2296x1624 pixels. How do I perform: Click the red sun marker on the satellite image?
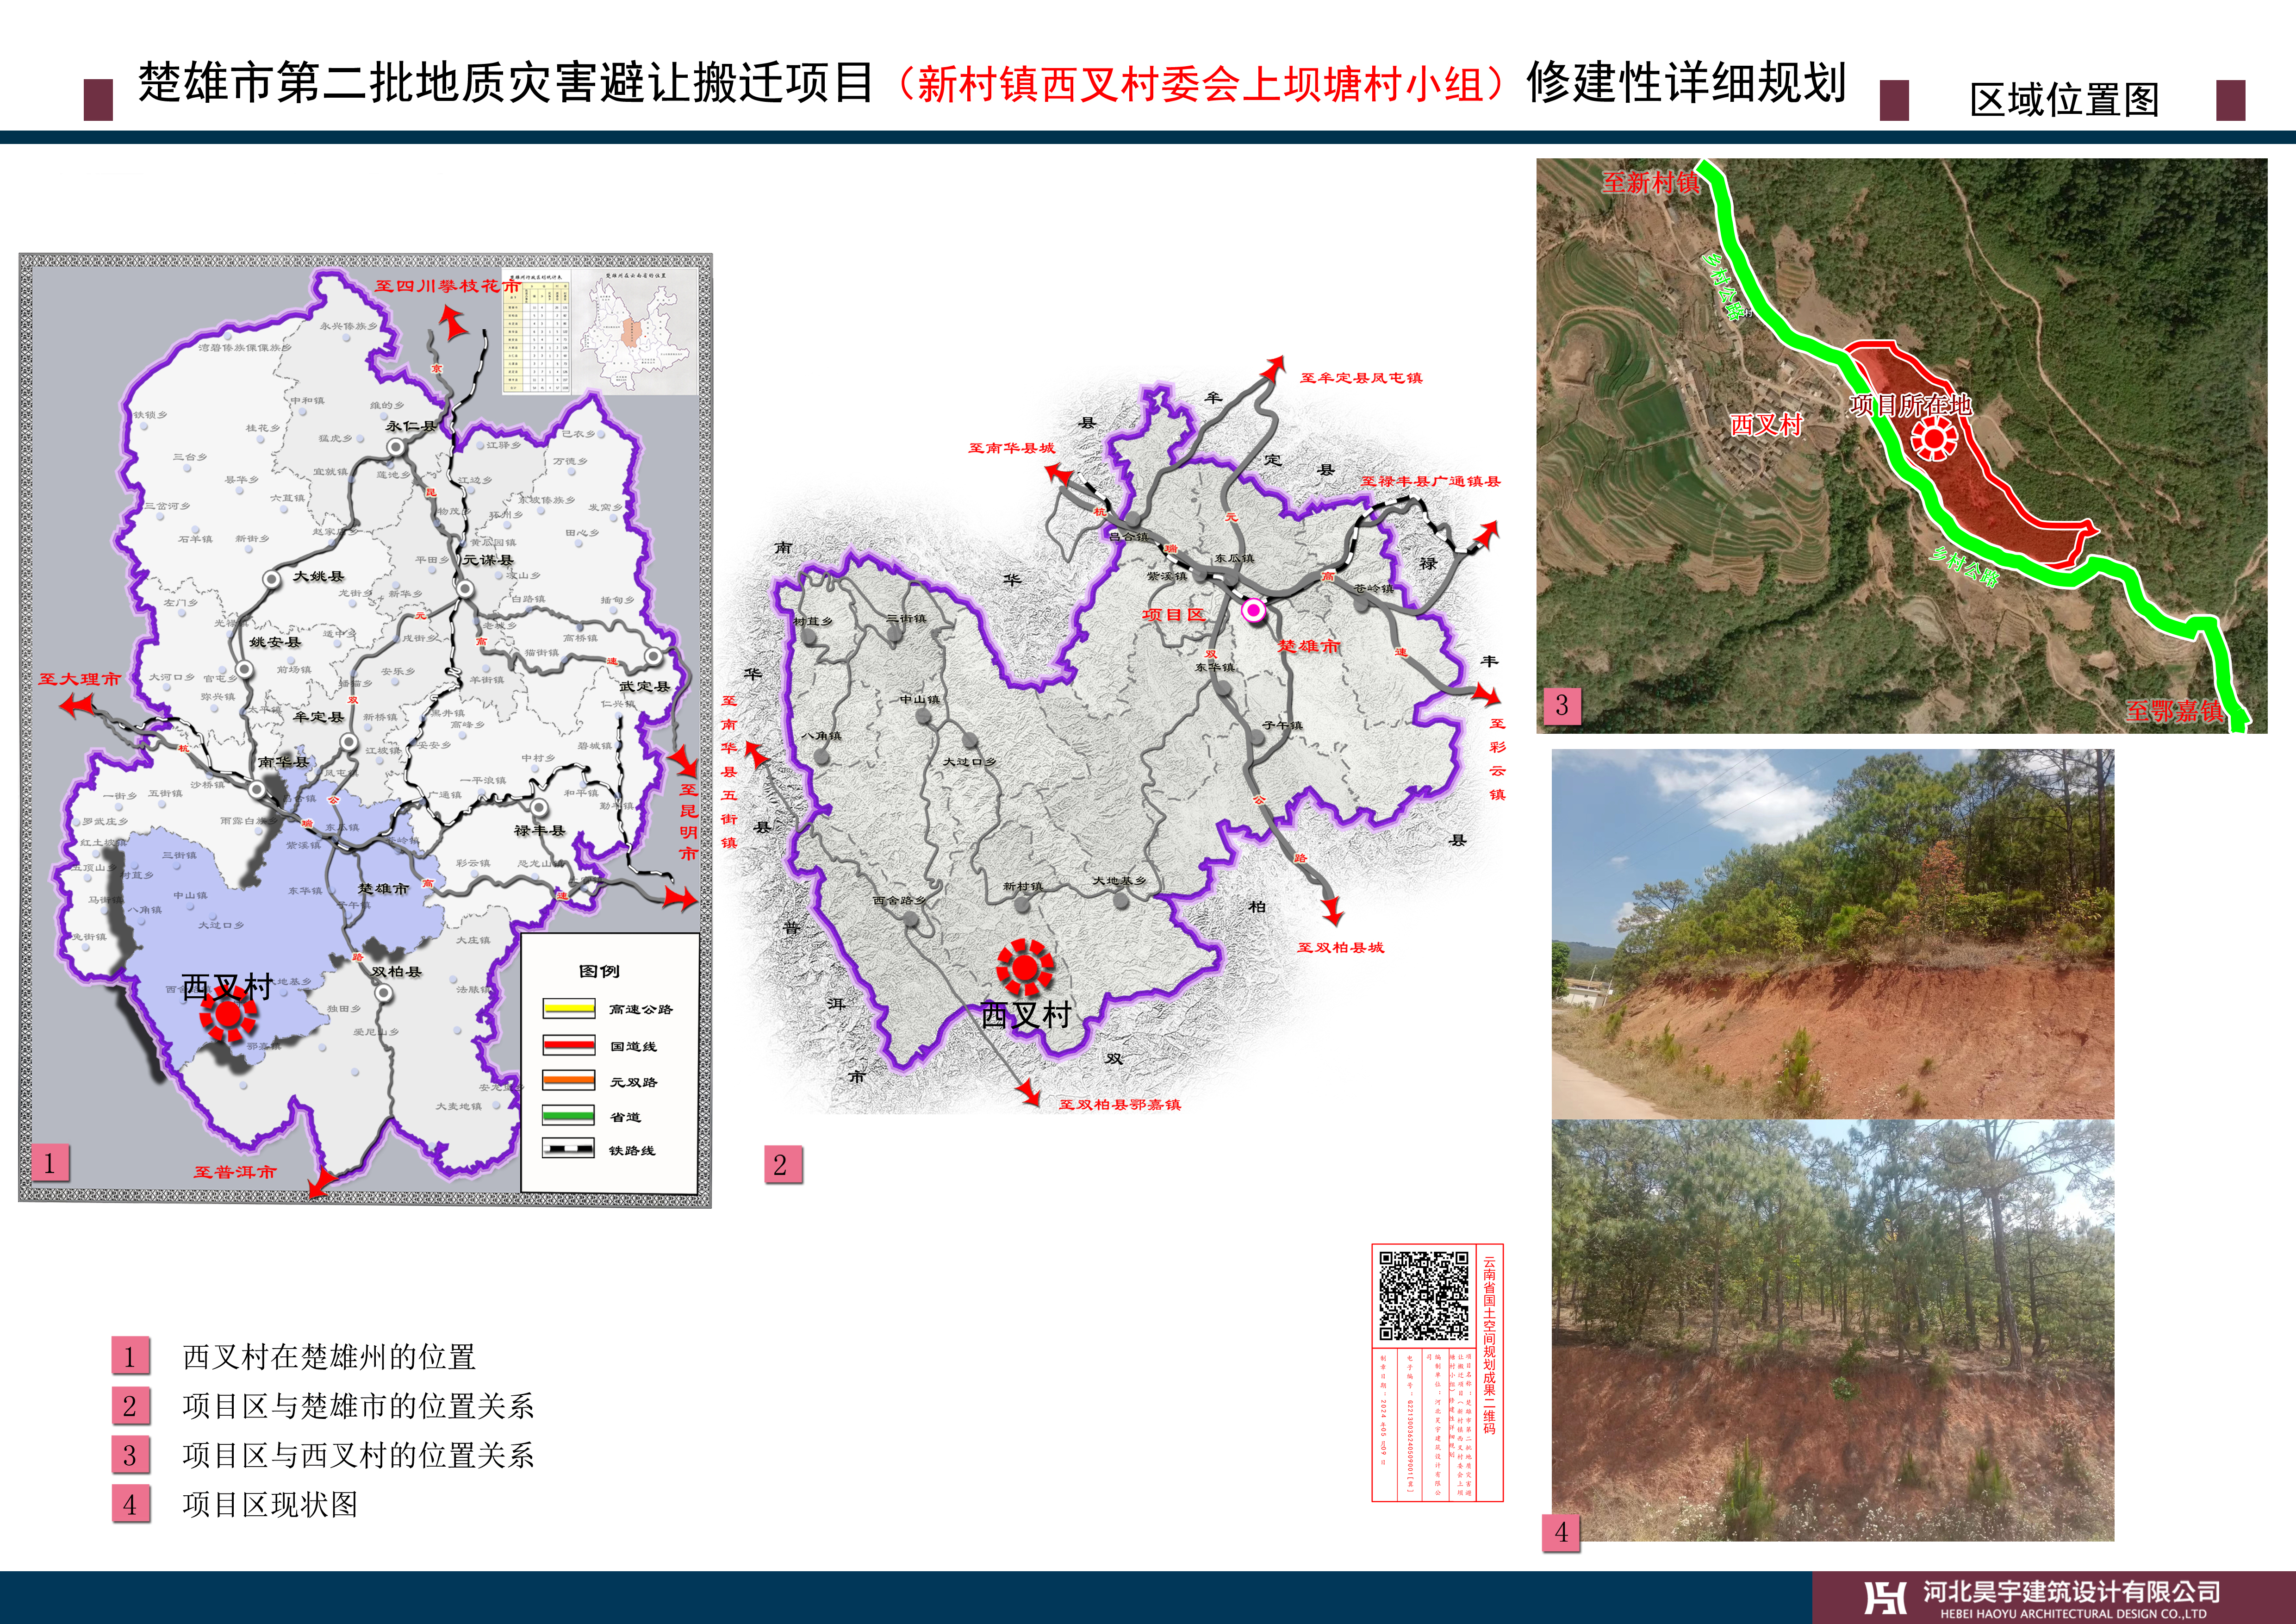[x=1934, y=438]
